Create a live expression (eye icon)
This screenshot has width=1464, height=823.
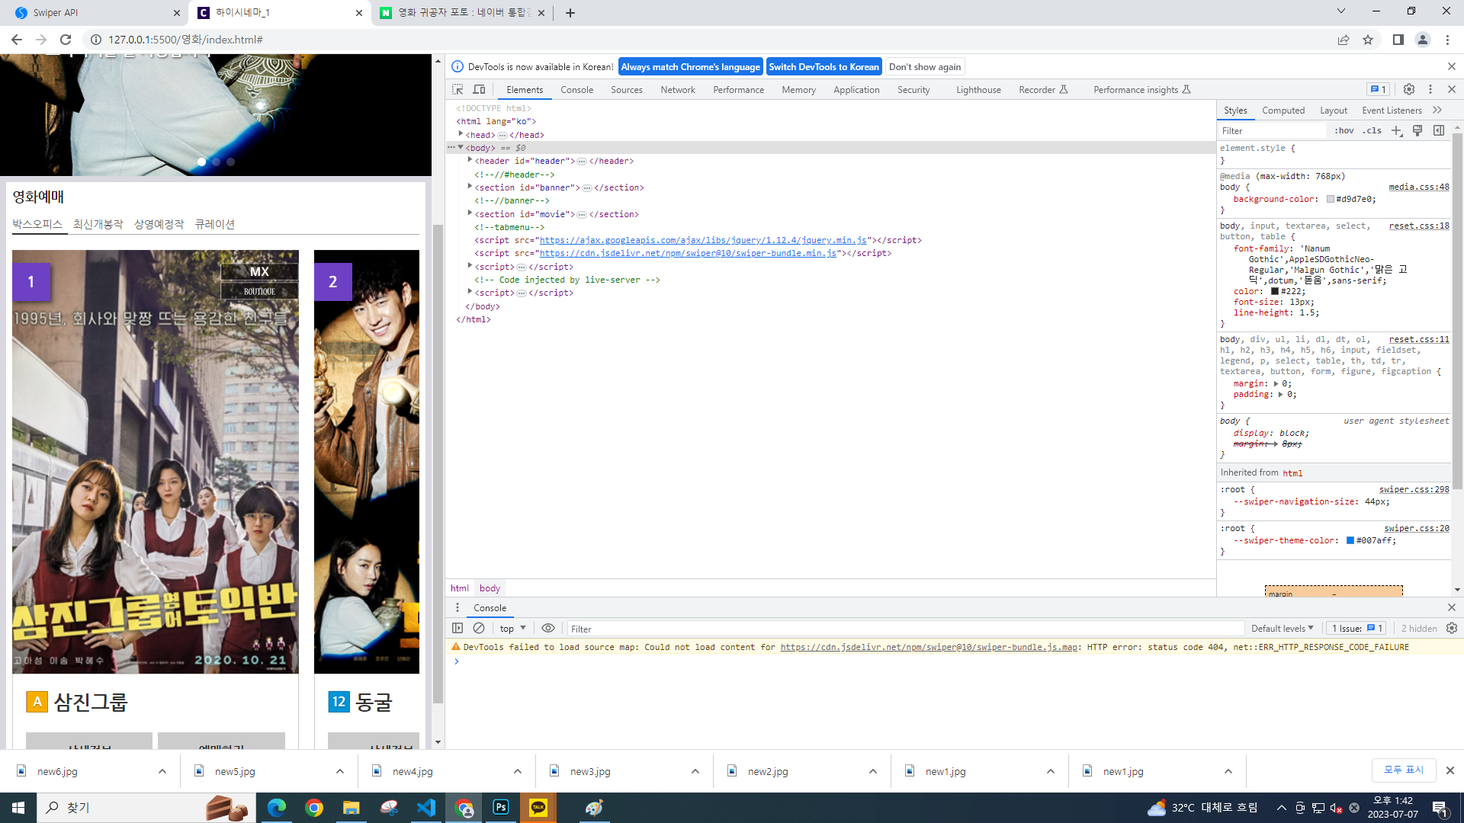tap(548, 628)
